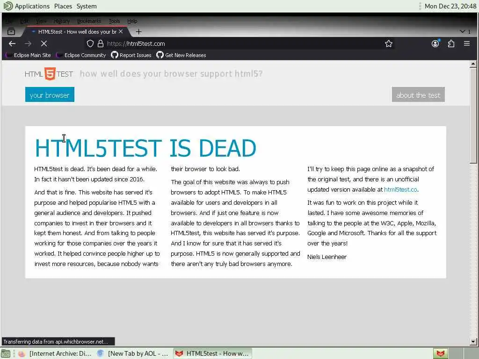Open the hamburger application menu

(467, 43)
